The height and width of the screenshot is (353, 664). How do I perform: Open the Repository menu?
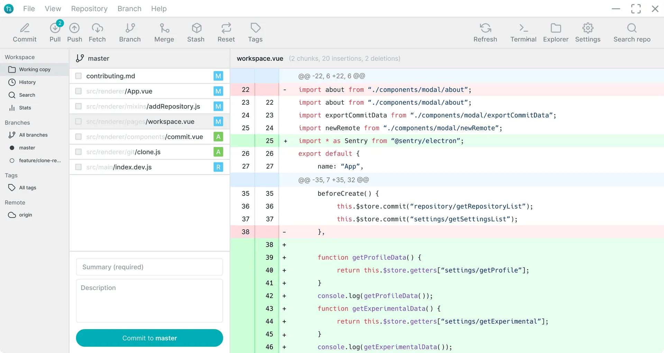pyautogui.click(x=89, y=8)
